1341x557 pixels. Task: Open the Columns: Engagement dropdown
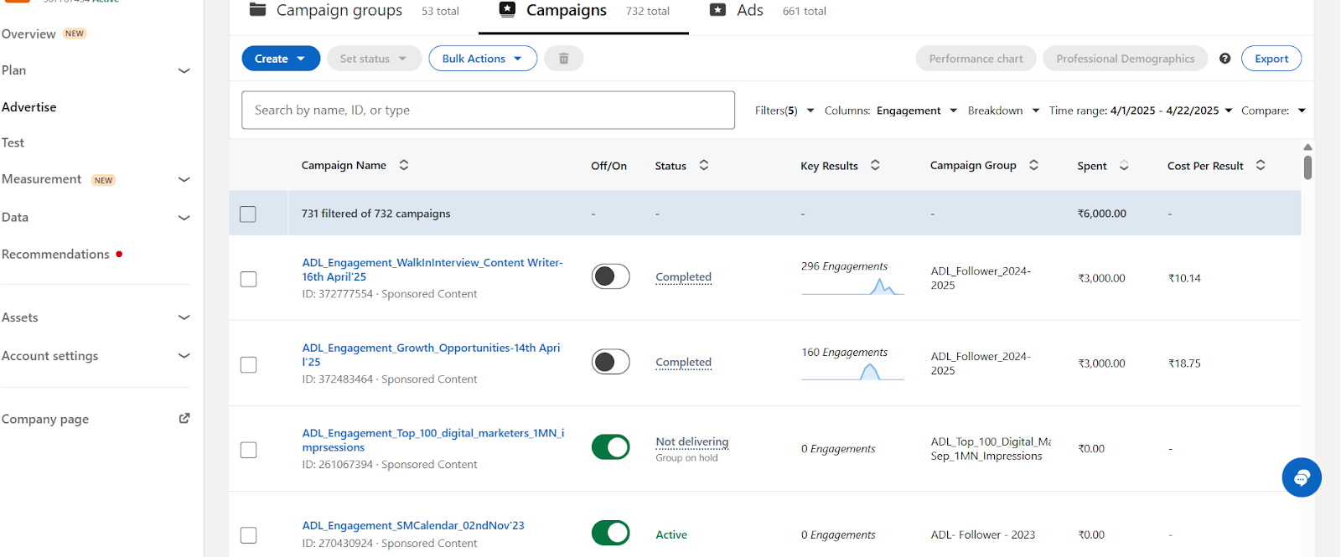click(891, 111)
